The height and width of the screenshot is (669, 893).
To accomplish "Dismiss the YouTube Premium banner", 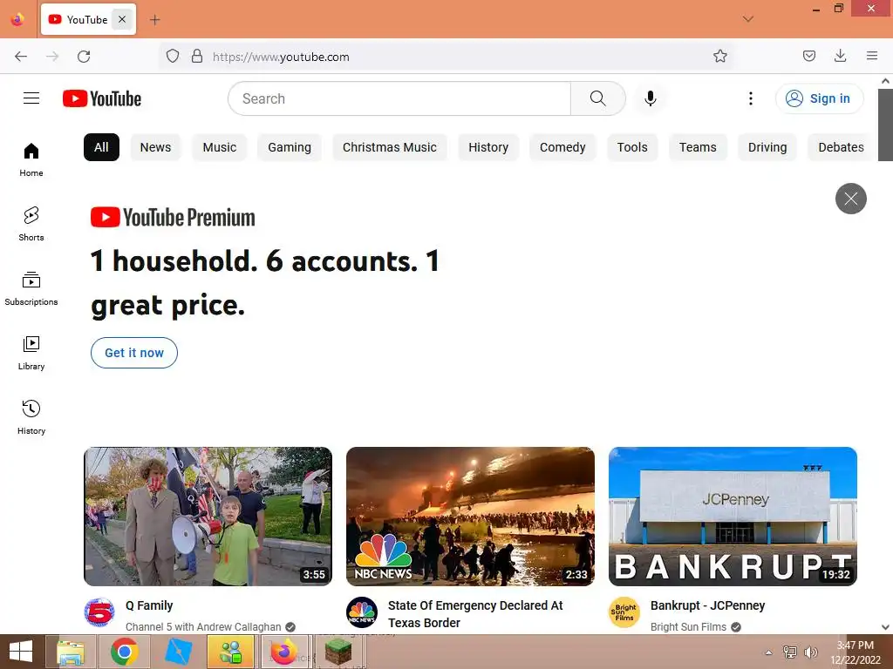I will click(851, 199).
